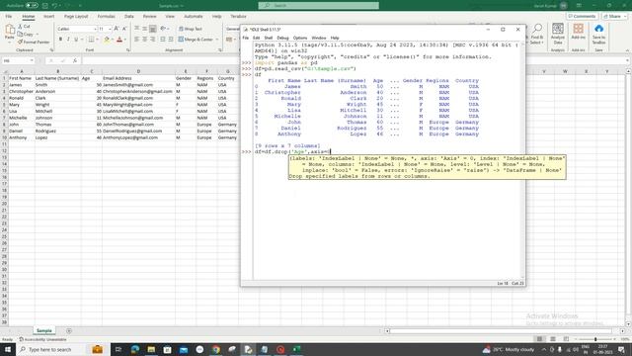
Task: Expand the Font Color dropdown arrow
Action: tap(125, 40)
